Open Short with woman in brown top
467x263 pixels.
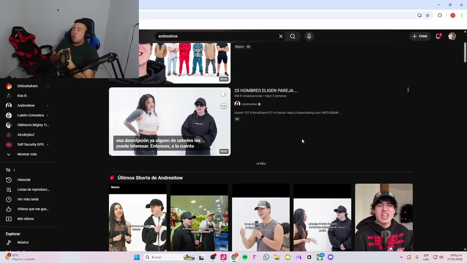322,217
